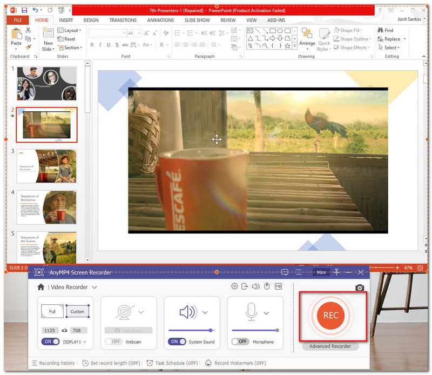Click the PowerPoint save icon
432x375 pixels.
pyautogui.click(x=24, y=10)
